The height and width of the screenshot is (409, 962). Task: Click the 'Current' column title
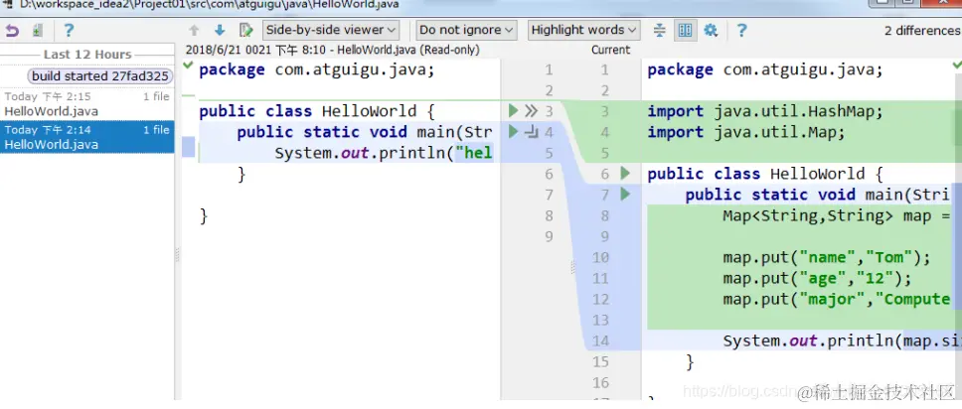[610, 51]
